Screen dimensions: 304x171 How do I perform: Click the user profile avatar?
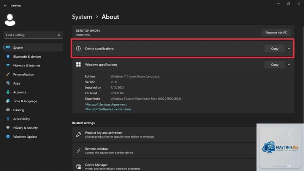pyautogui.click(x=10, y=20)
